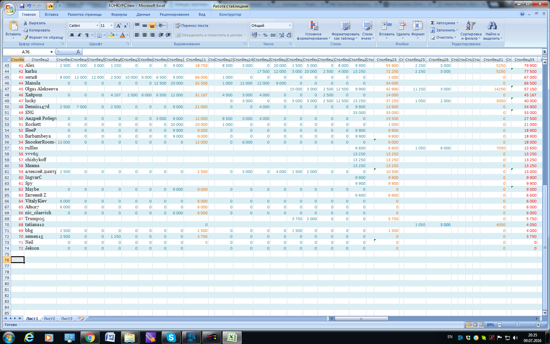Toggle italic (К) formatting
Viewport: 550px width, 344px height.
79,35
